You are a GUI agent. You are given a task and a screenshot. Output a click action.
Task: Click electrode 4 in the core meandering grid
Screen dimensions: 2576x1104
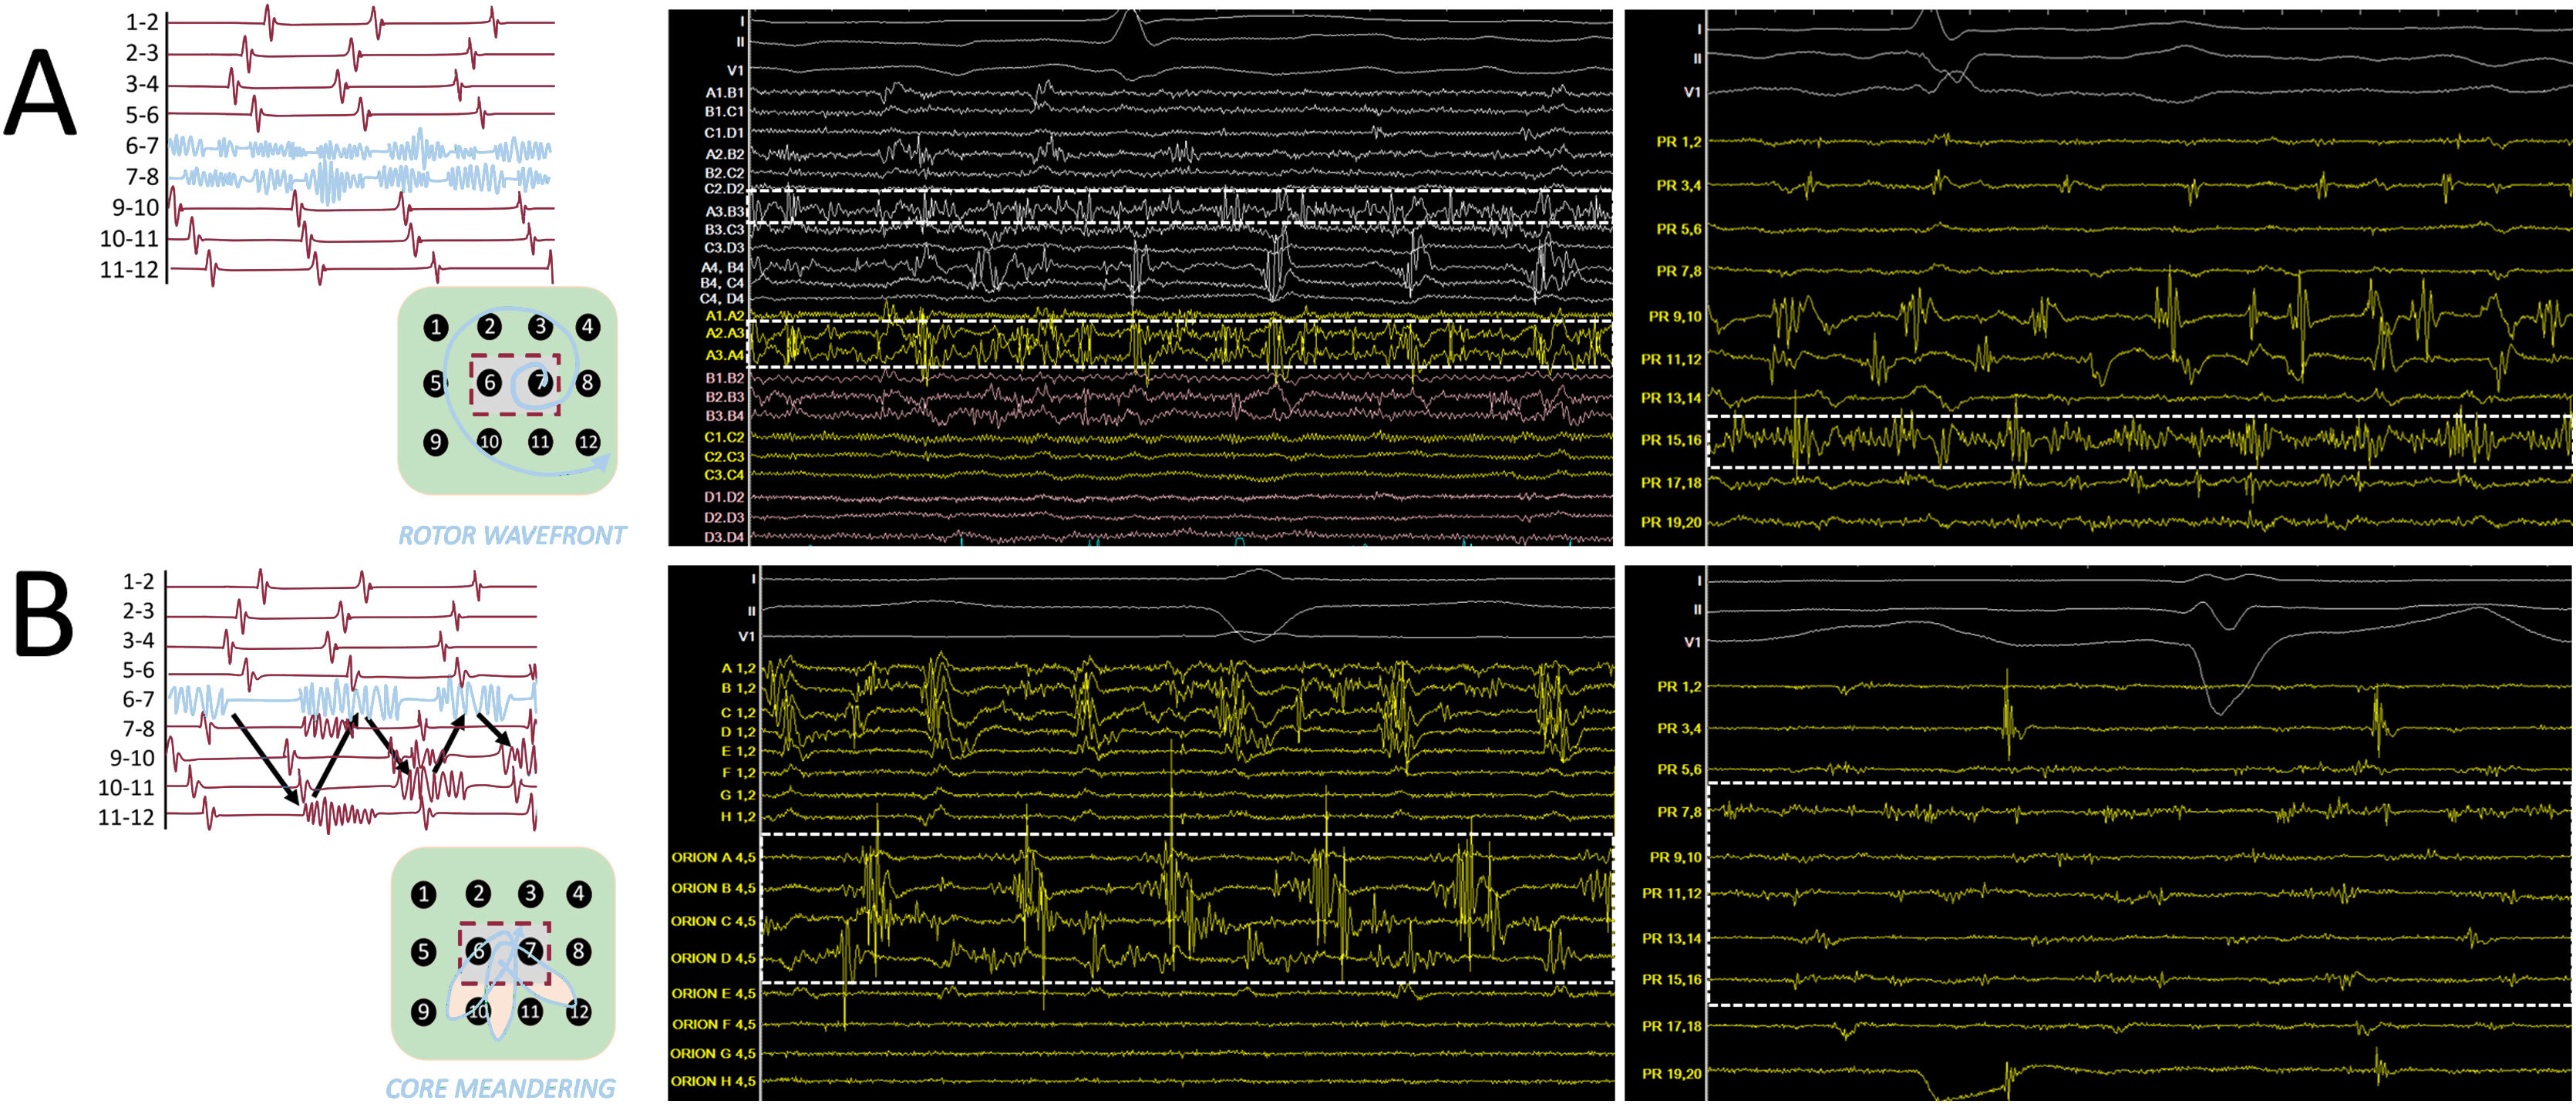[579, 893]
